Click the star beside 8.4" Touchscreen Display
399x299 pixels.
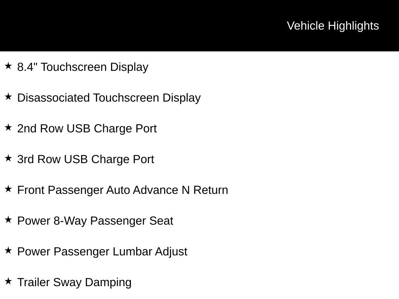coord(8,66)
